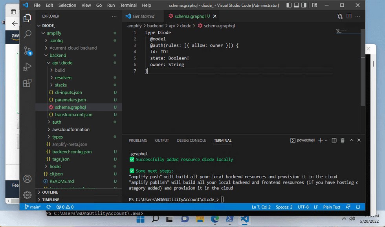Close the terminal panel
This screenshot has height=227, width=385.
(x=359, y=140)
